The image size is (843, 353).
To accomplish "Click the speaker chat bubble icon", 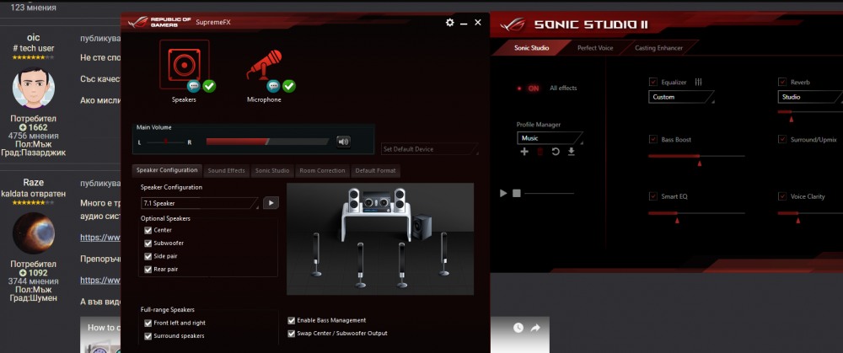I will pos(194,86).
